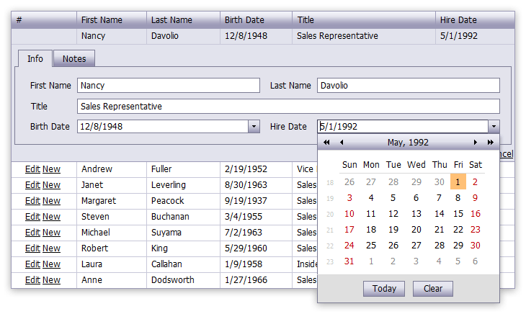Focus the Title text field
This screenshot has height=314, width=526.
[288, 107]
